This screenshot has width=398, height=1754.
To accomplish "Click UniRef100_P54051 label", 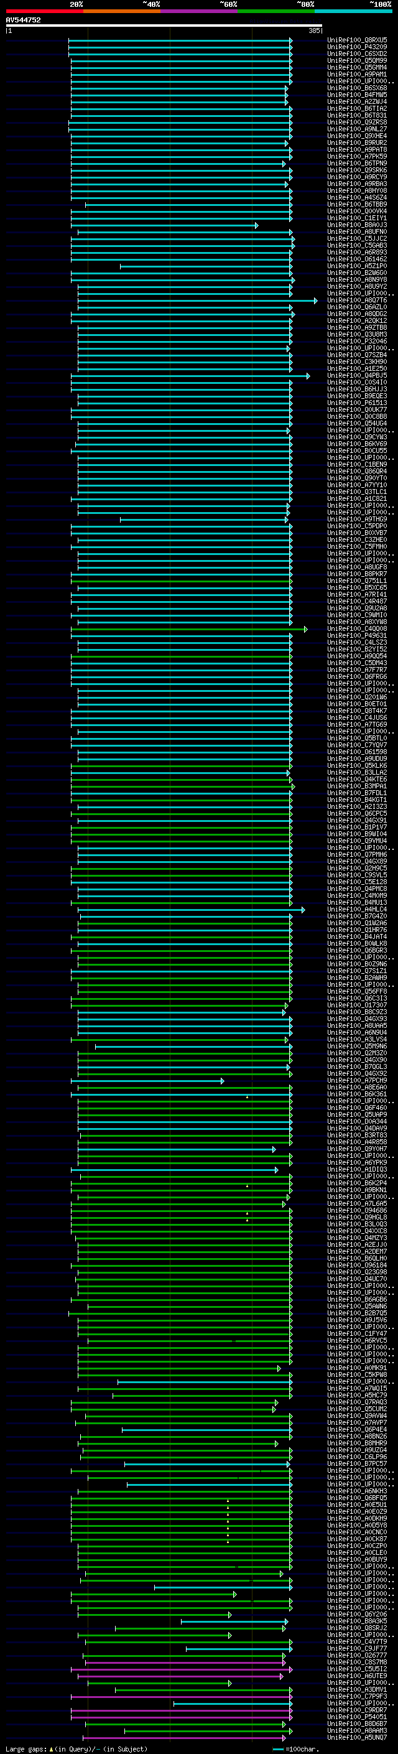I will pos(357,1717).
